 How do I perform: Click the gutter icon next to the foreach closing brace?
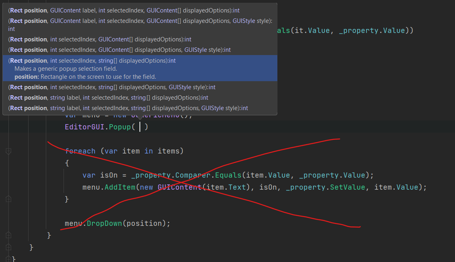(8, 199)
